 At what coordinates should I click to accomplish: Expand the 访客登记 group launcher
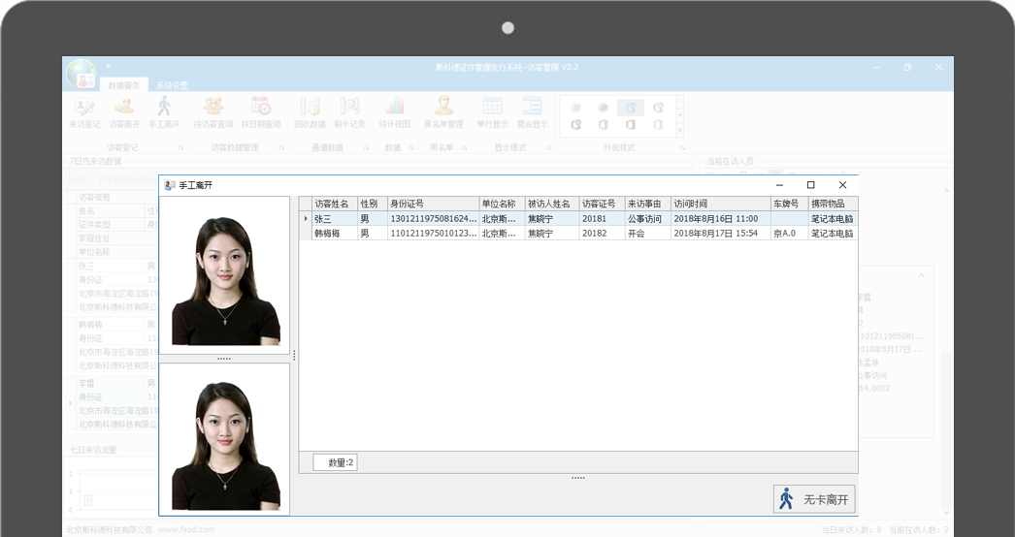coord(180,148)
